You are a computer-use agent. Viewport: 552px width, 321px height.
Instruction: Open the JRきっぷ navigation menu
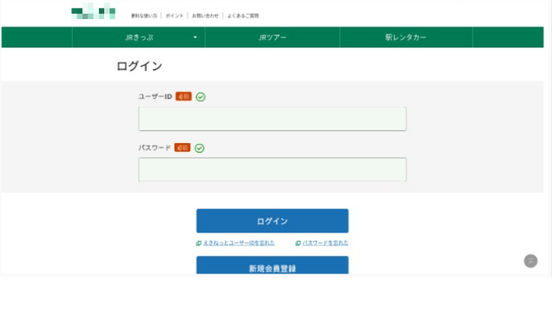click(139, 37)
